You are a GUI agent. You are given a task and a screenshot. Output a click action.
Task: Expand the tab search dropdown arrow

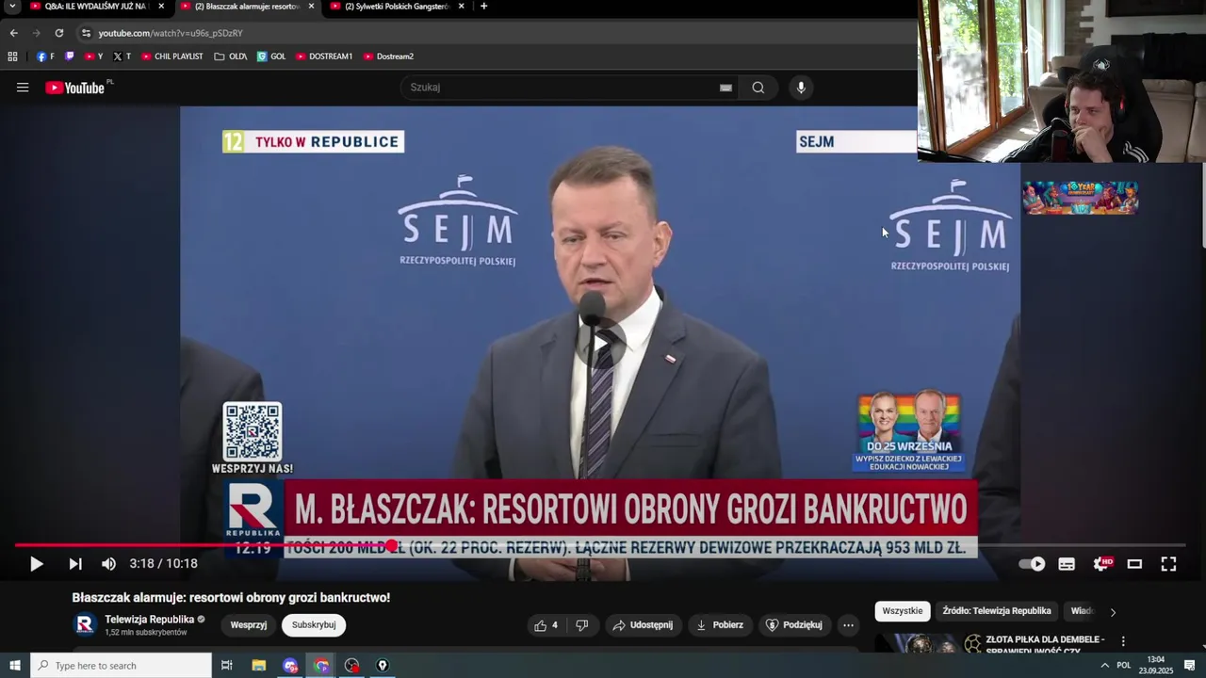12,7
